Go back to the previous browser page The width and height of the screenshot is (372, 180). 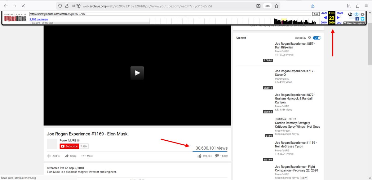pos(6,6)
